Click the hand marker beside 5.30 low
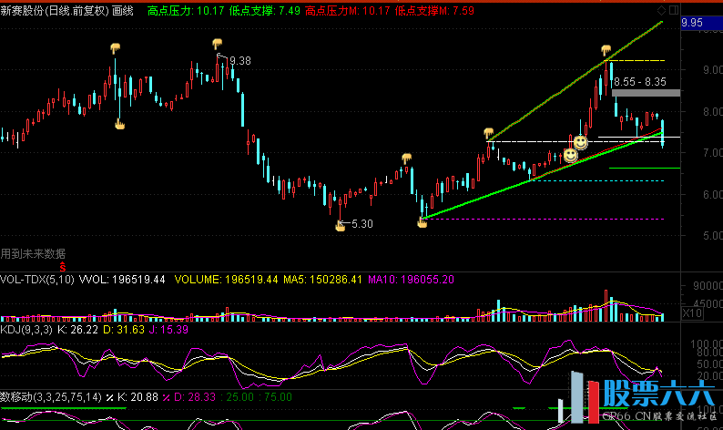Viewport: 723px width, 430px height. point(341,225)
